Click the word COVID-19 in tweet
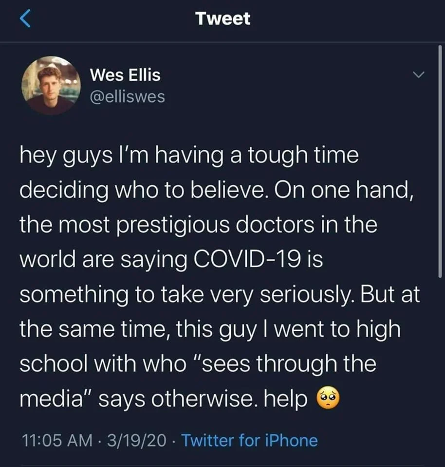Image resolution: width=445 pixels, height=467 pixels. coord(247,259)
